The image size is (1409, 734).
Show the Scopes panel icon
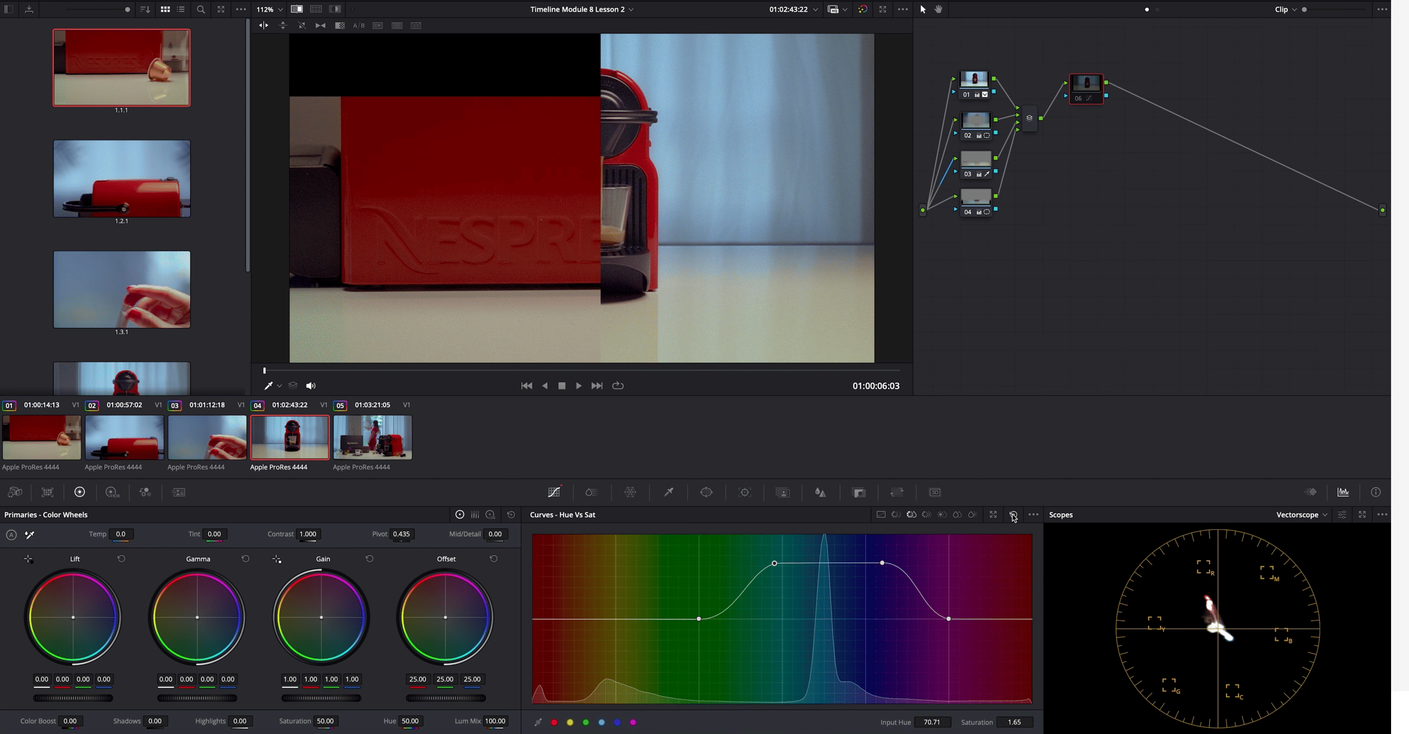(x=1343, y=492)
